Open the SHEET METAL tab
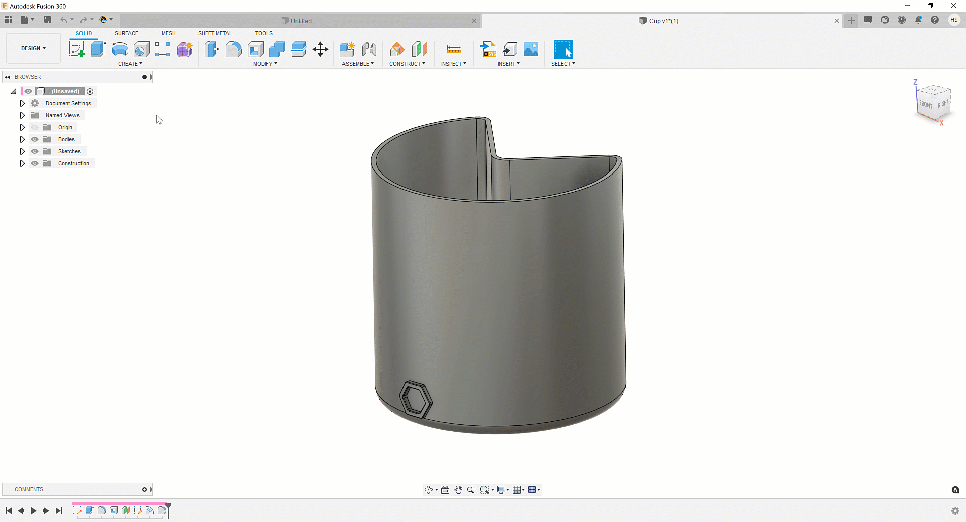Screen dimensions: 966x522 coord(215,33)
